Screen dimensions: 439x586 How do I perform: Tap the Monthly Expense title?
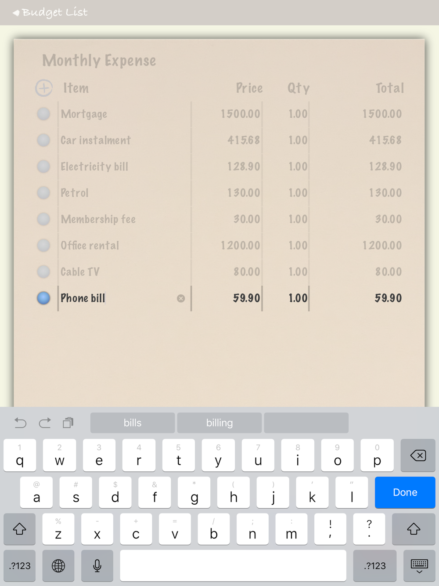[99, 61]
